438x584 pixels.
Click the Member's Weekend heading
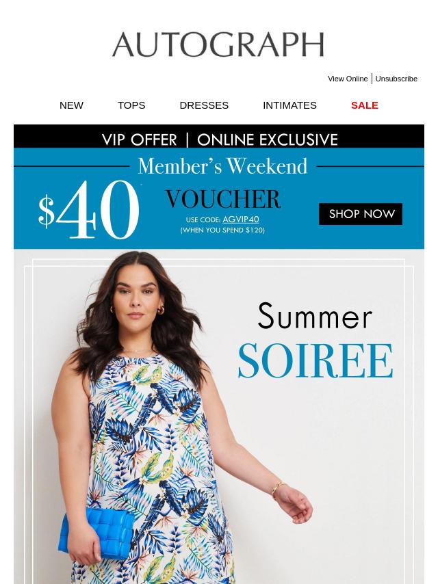pyautogui.click(x=222, y=166)
